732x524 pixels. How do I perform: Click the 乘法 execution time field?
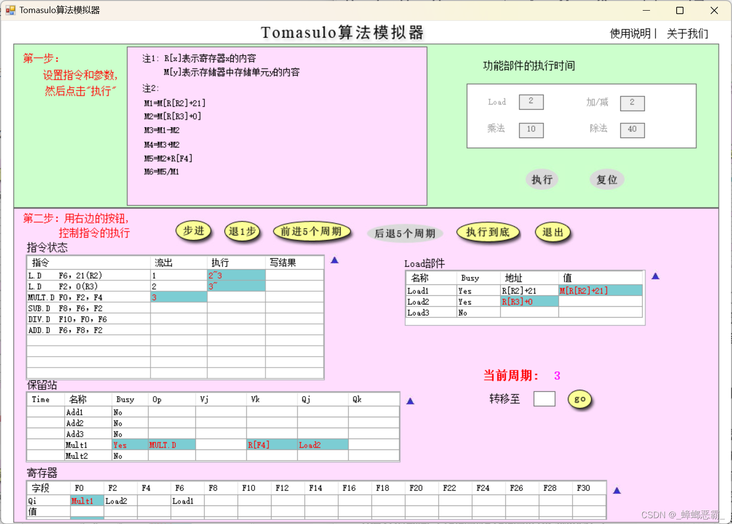531,129
